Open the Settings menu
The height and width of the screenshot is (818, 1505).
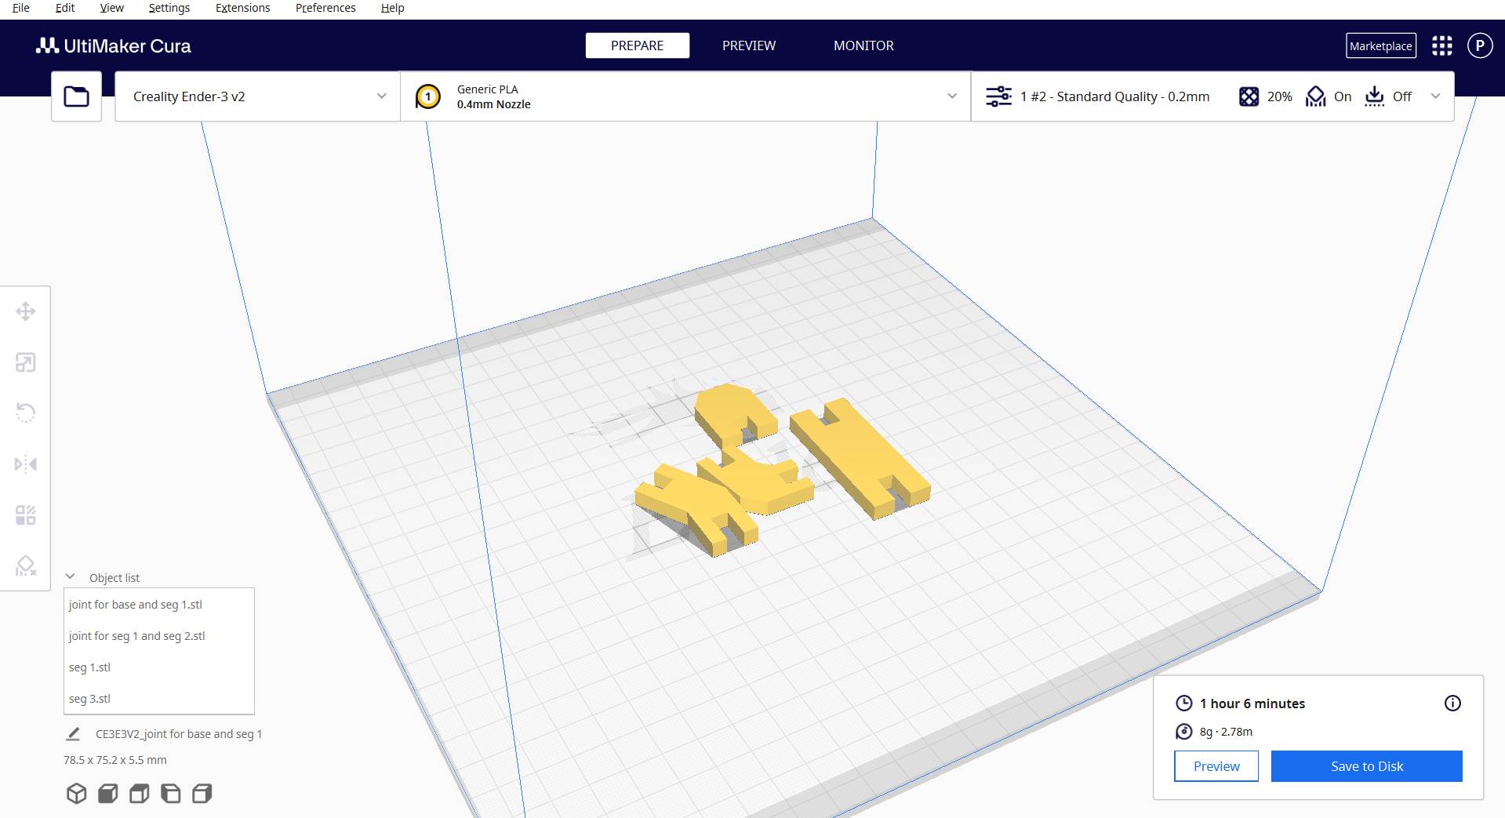click(169, 8)
